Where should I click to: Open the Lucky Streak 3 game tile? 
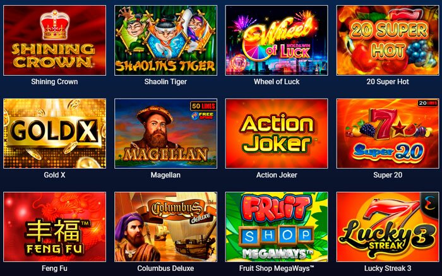(388, 227)
